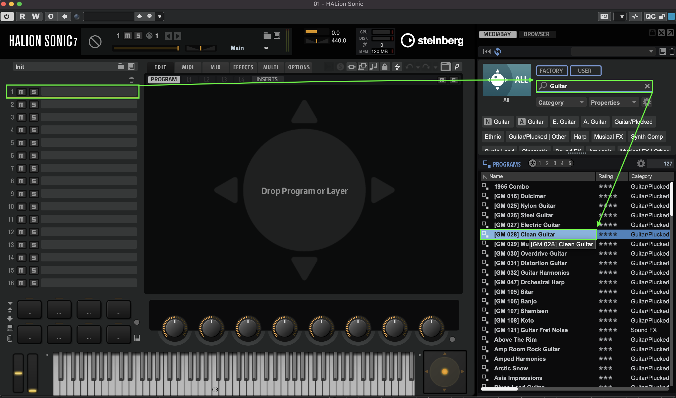Open the MediaBay results settings gear
The width and height of the screenshot is (676, 398).
tap(641, 163)
